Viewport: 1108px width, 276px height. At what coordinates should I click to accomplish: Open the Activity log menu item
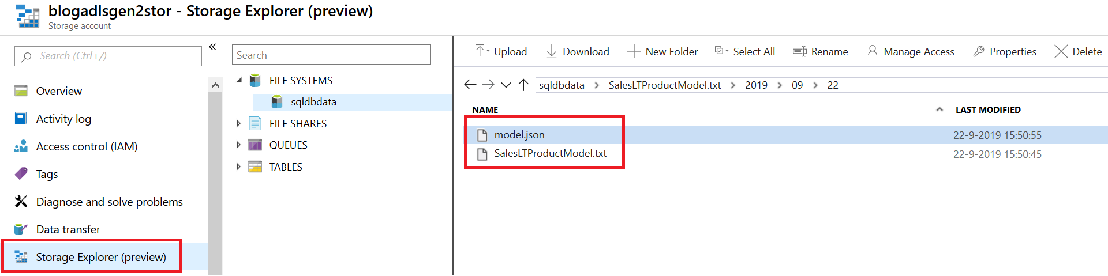click(63, 119)
